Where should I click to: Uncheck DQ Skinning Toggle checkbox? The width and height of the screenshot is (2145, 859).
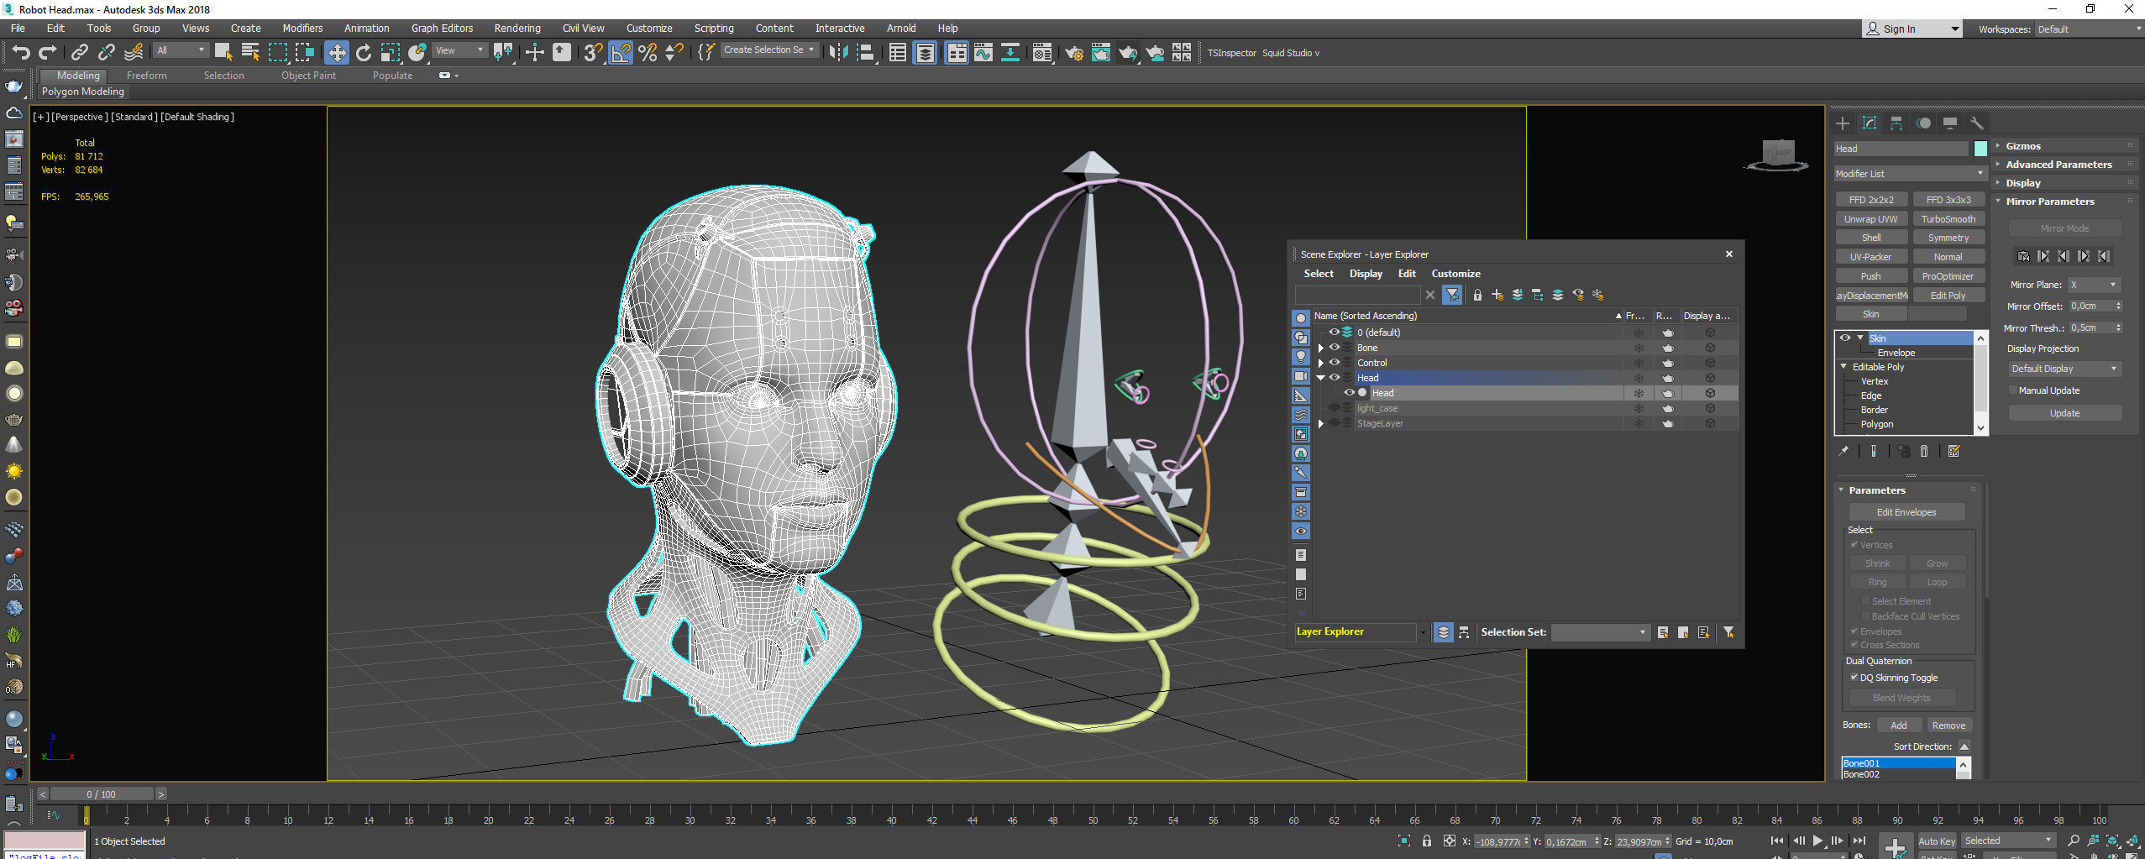coord(1854,678)
